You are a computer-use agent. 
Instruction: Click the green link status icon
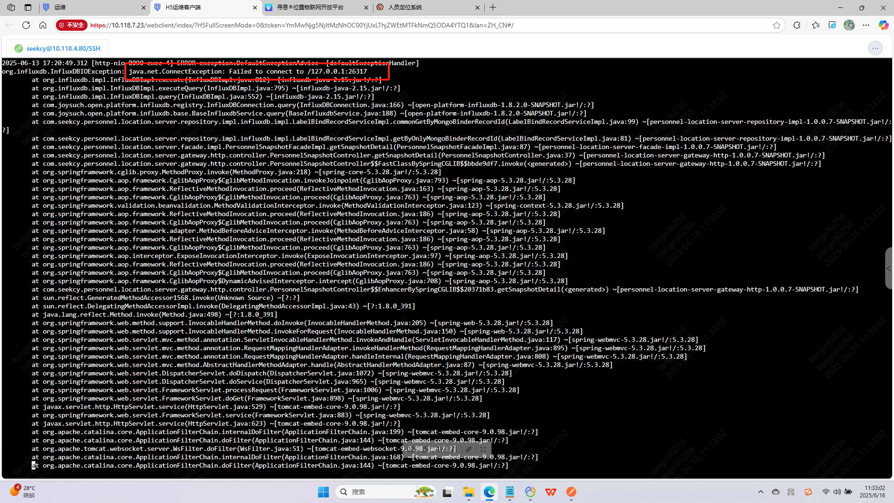(x=19, y=48)
